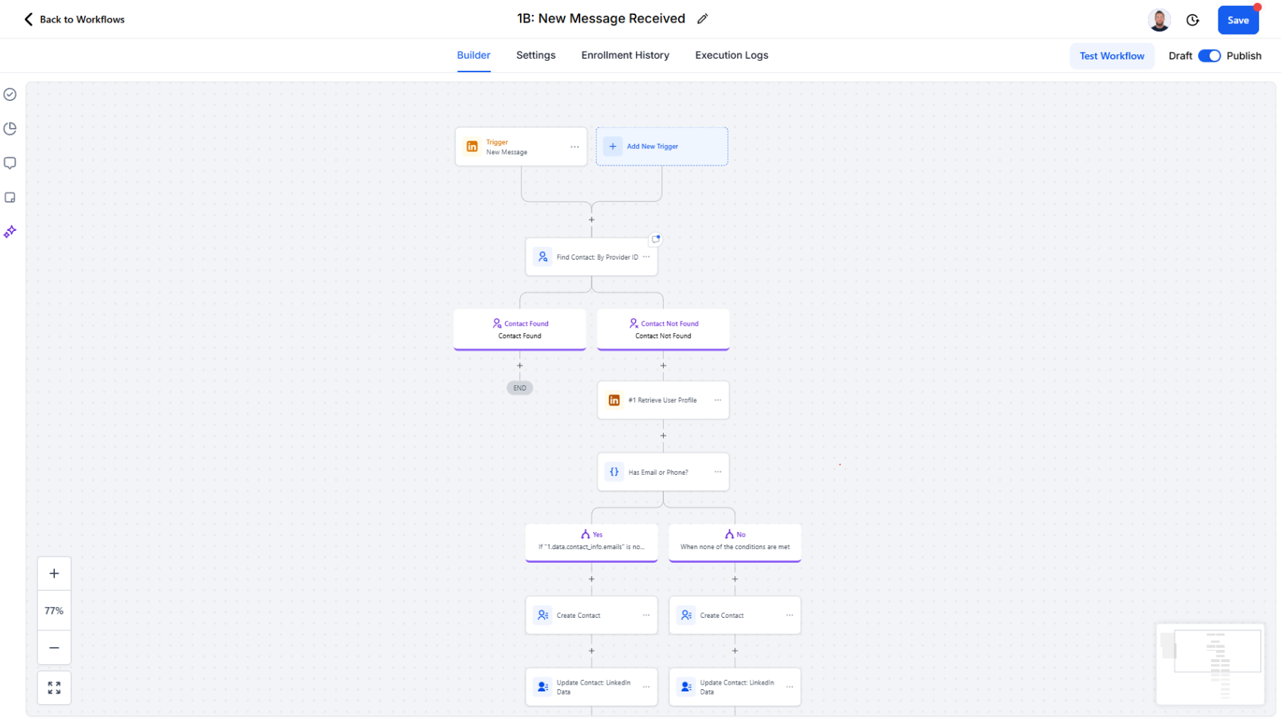This screenshot has width=1281, height=720.
Task: Click the fullscreen expand control above the minimap
Action: (x=53, y=687)
